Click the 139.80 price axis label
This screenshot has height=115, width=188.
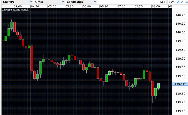click(180, 50)
